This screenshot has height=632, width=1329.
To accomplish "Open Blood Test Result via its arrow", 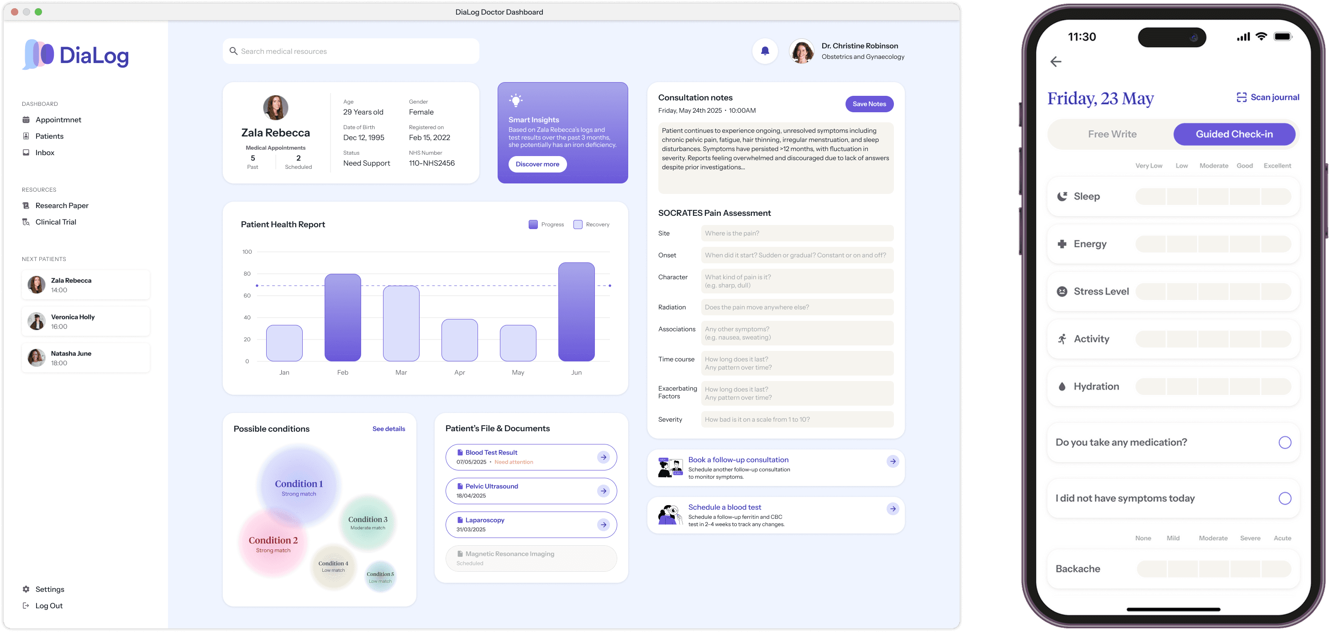I will coord(603,457).
